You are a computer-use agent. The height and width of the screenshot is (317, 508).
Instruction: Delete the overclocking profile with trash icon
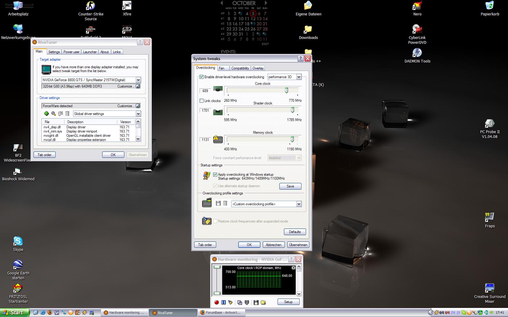point(225,203)
